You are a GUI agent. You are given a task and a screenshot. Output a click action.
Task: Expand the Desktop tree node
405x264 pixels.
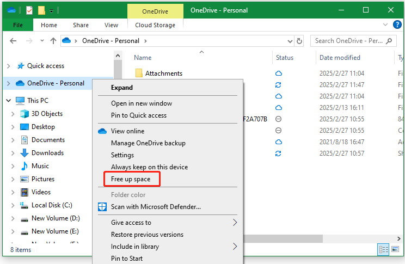click(13, 127)
